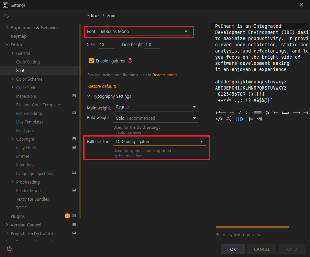Click the Reader mode link
Screen dimensions: 310x257
pos(165,75)
